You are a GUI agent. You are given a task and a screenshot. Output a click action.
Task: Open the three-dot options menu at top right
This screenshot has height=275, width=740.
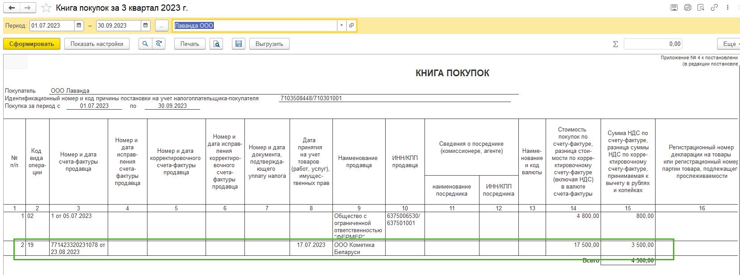[727, 8]
